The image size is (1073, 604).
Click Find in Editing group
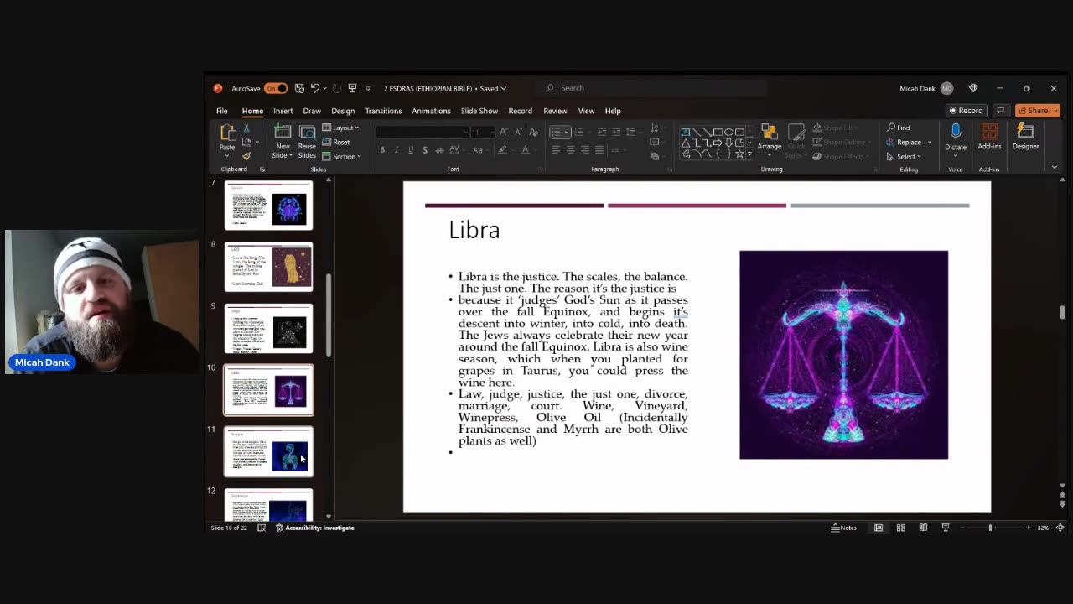pos(898,128)
